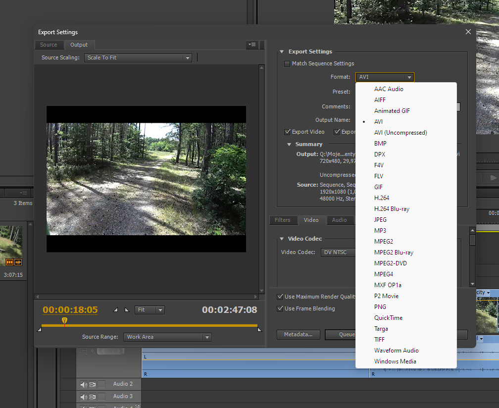Uncheck Export Video checkbox
Viewport: 499px width, 408px height.
(287, 132)
